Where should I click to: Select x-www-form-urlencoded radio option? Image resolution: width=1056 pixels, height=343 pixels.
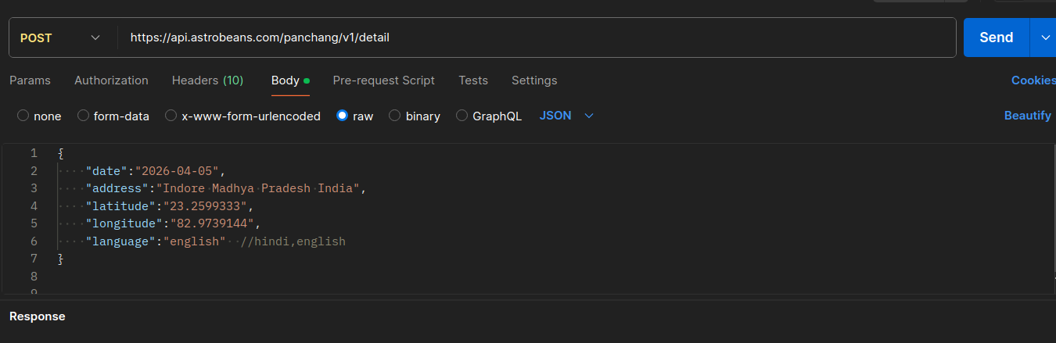tap(171, 116)
